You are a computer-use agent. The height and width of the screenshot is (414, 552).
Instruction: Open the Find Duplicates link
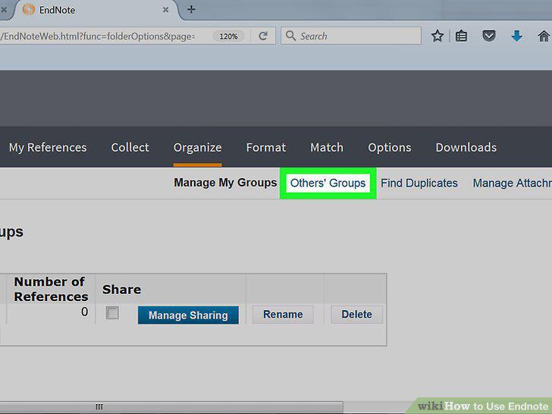[419, 183]
